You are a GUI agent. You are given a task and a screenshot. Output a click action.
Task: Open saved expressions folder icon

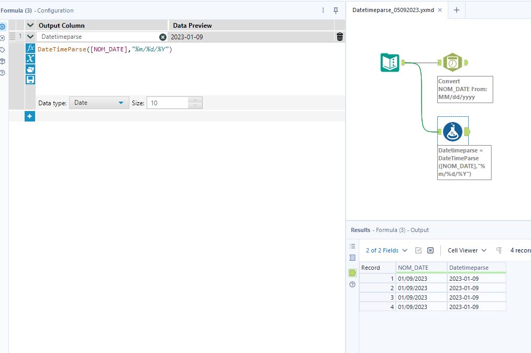pyautogui.click(x=30, y=69)
